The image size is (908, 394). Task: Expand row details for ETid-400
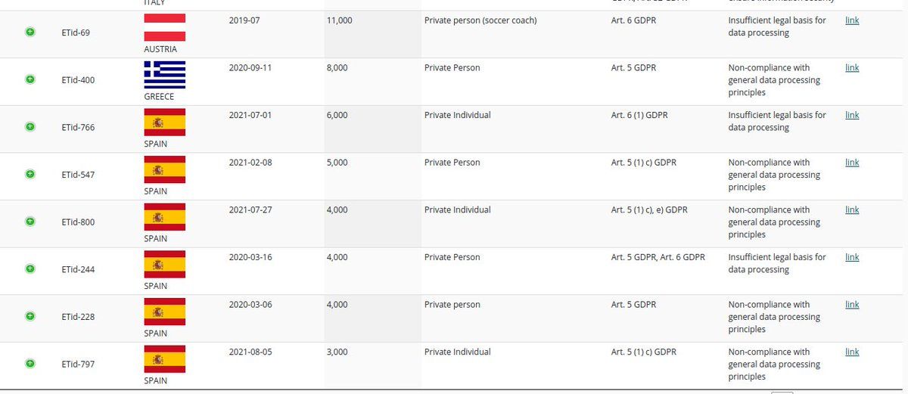(x=30, y=79)
